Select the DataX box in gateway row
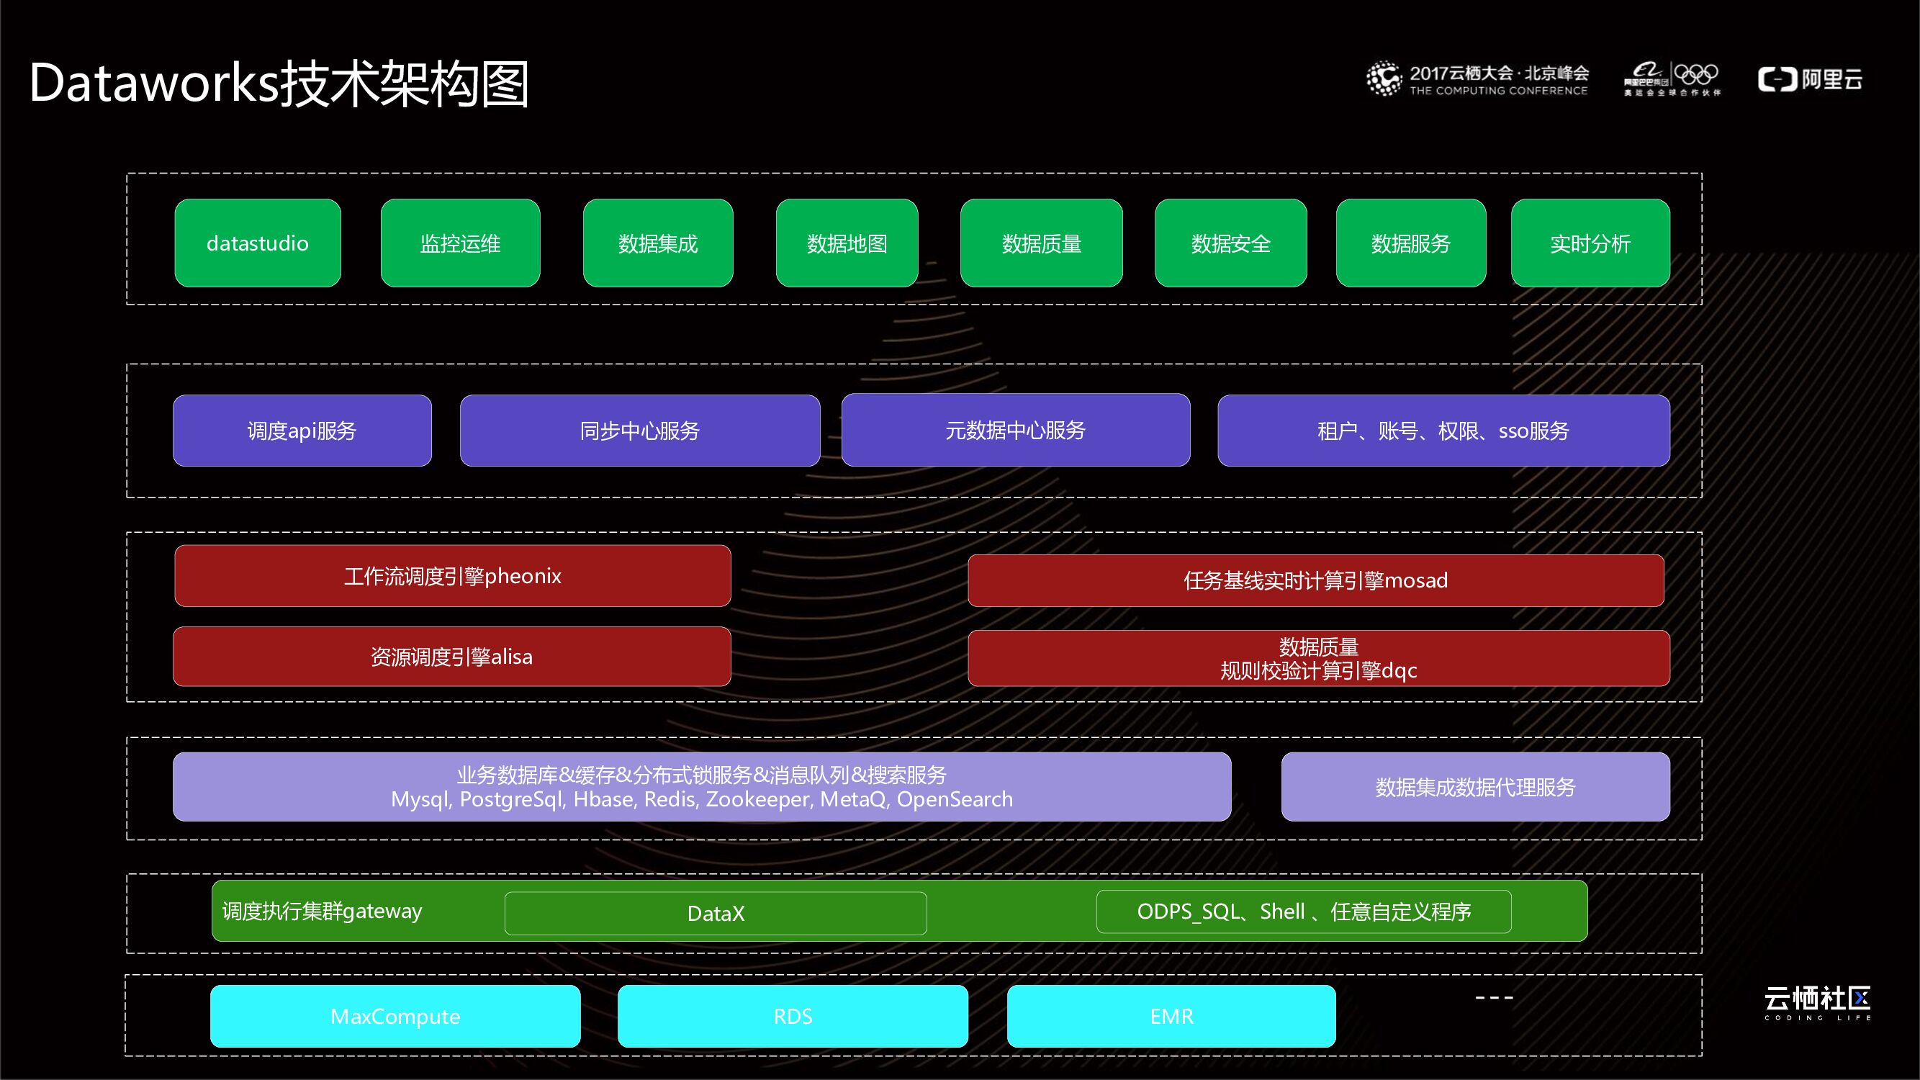1920x1080 pixels. tap(716, 913)
